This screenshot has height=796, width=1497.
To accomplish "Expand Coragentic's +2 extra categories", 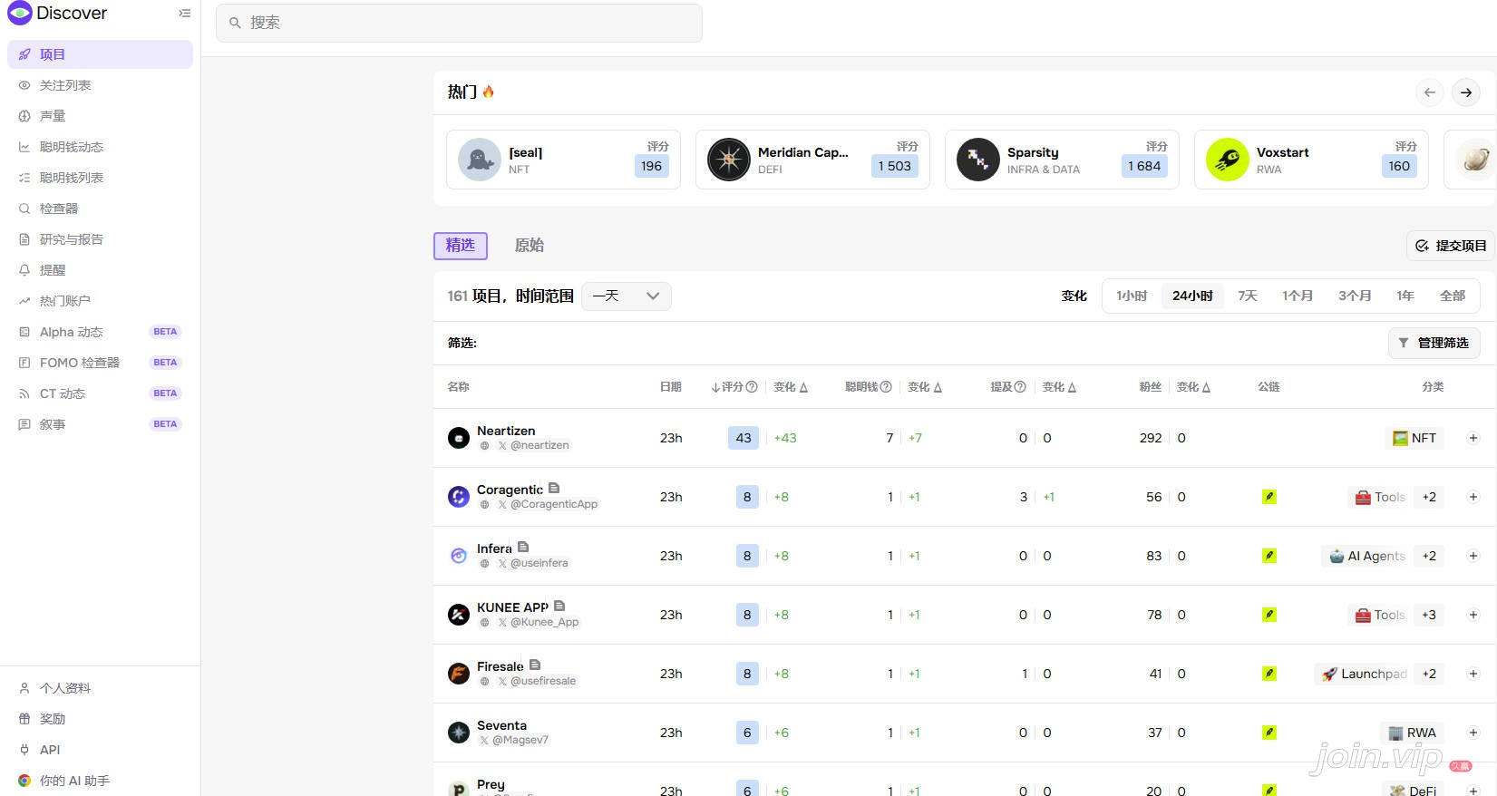I will [1429, 497].
